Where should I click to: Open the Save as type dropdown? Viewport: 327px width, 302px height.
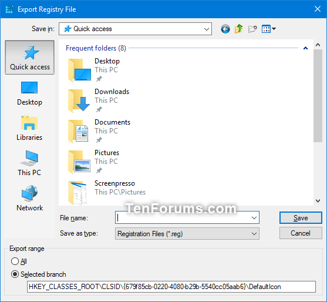pyautogui.click(x=254, y=233)
